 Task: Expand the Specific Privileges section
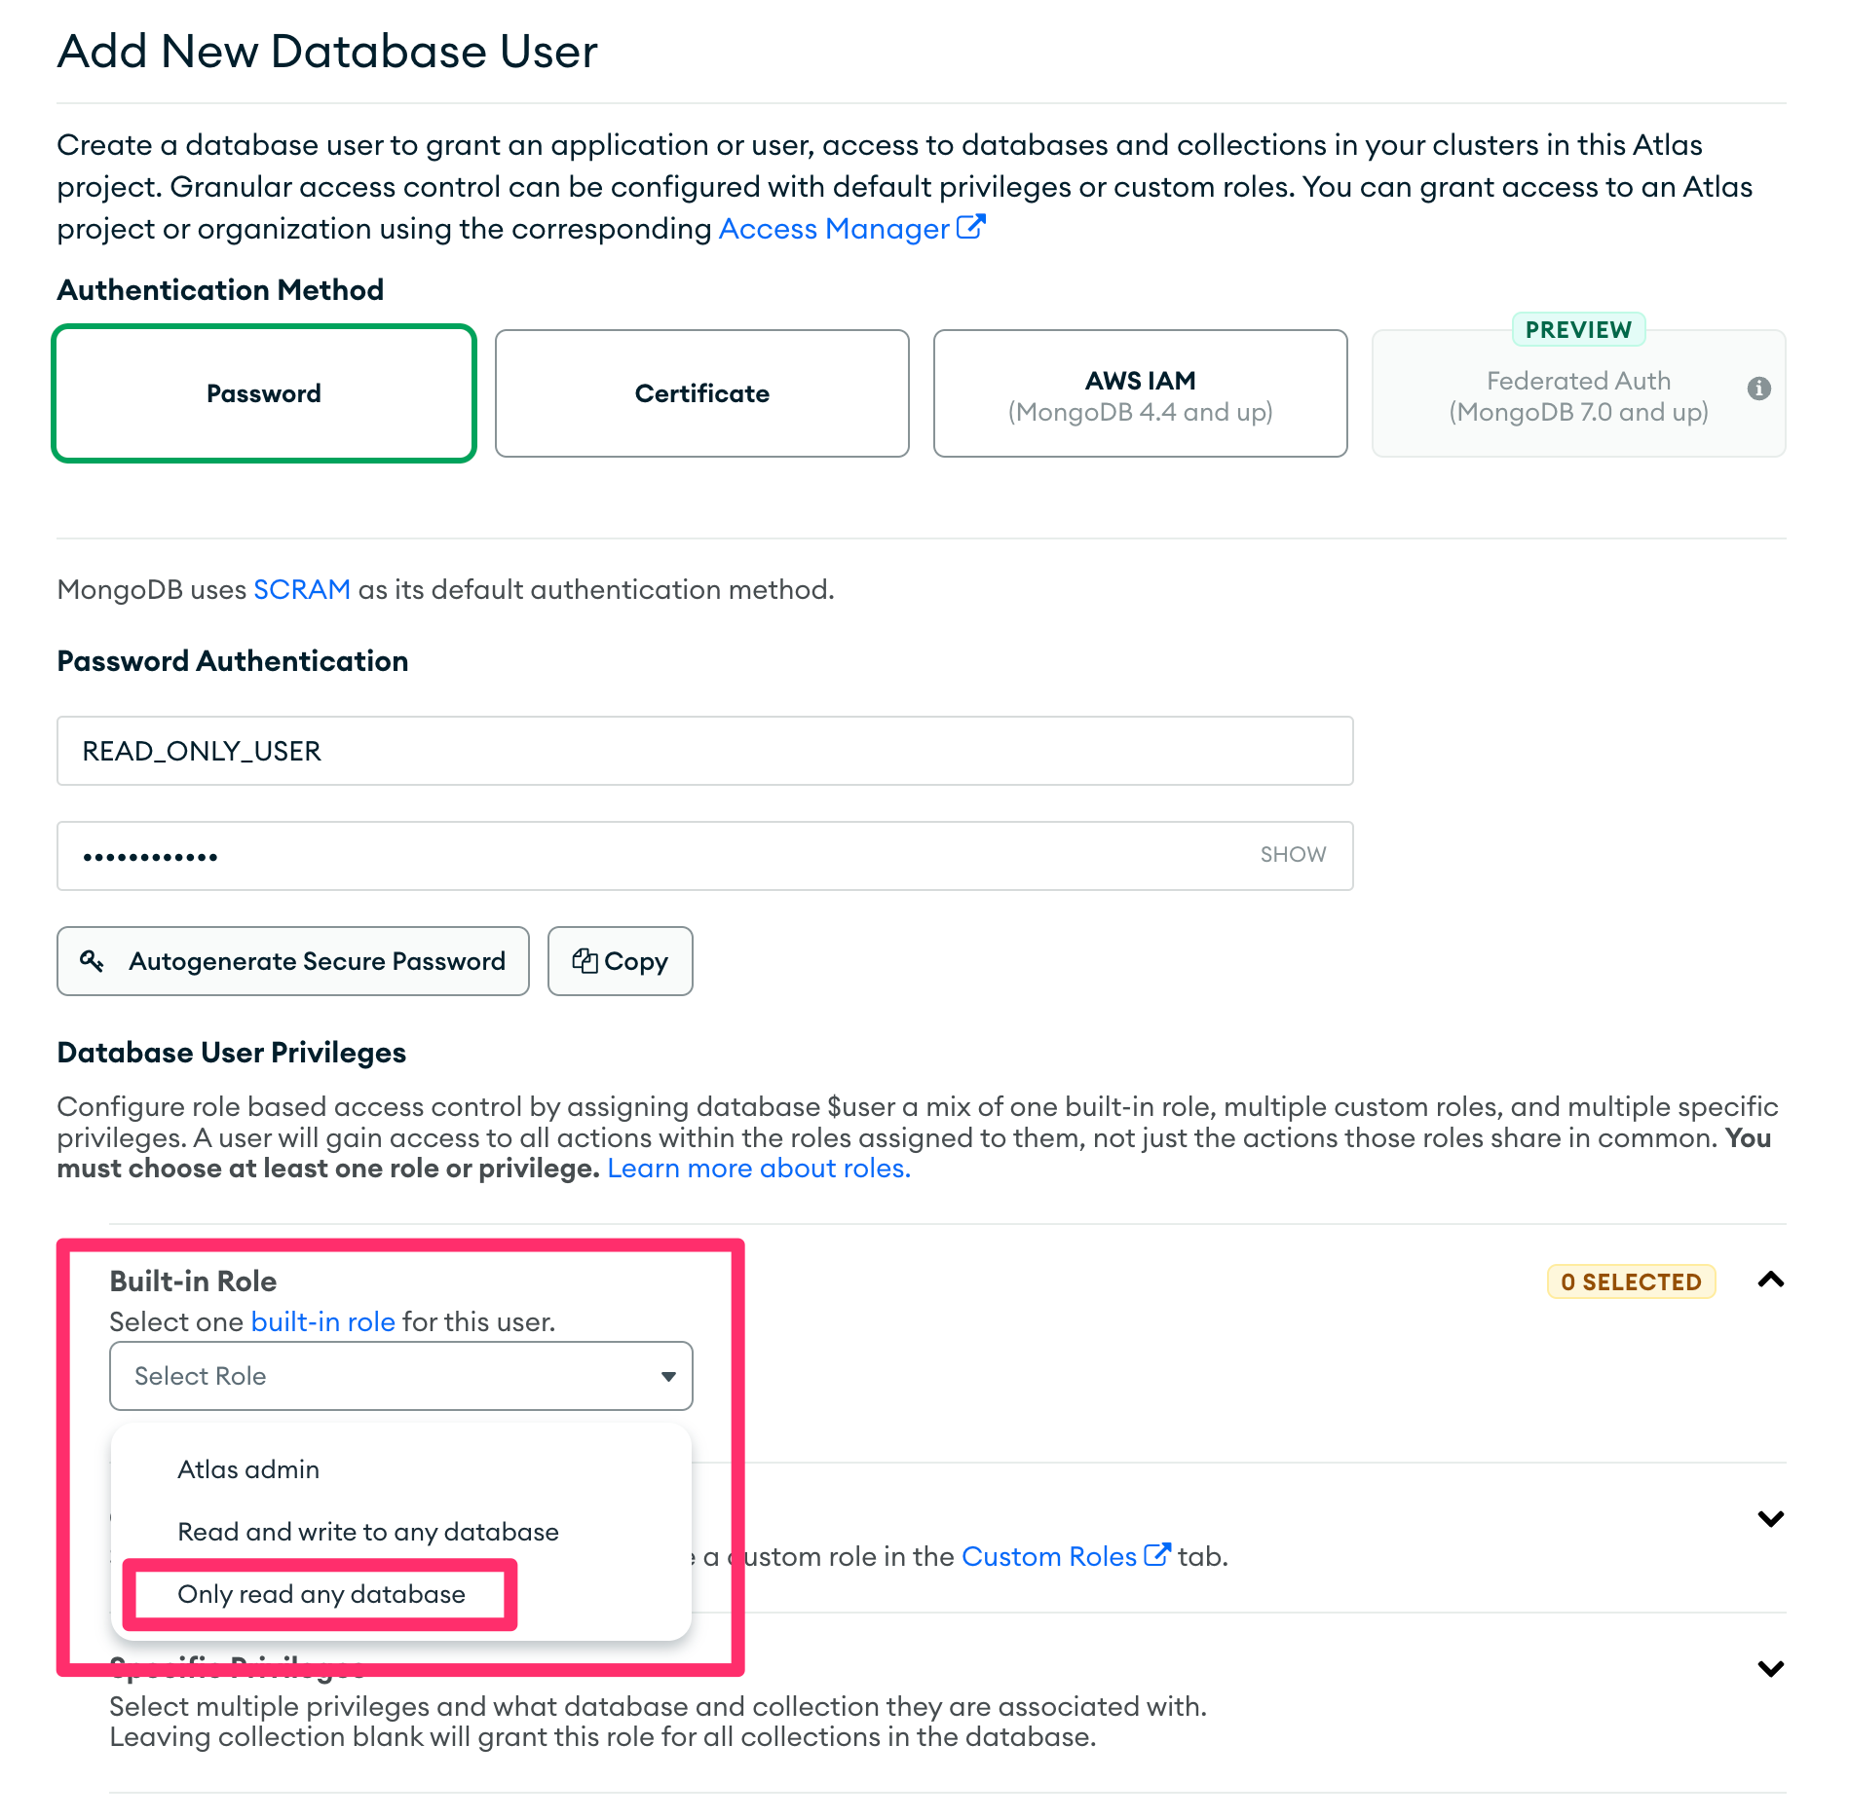click(1770, 1667)
